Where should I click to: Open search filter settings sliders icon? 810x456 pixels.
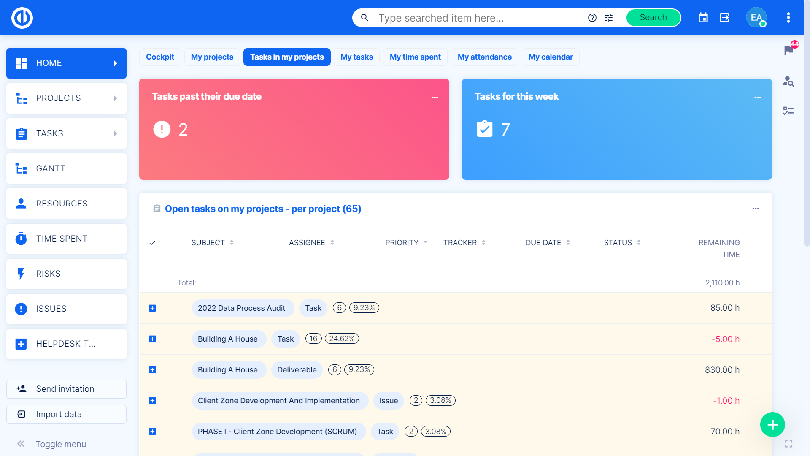[x=609, y=18]
